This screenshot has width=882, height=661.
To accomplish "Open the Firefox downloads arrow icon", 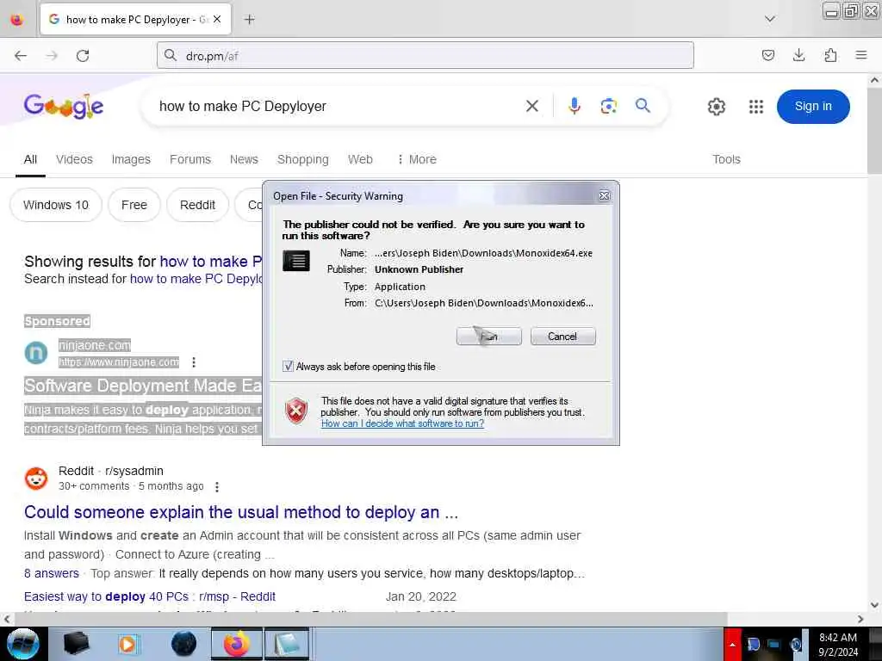I will point(798,55).
